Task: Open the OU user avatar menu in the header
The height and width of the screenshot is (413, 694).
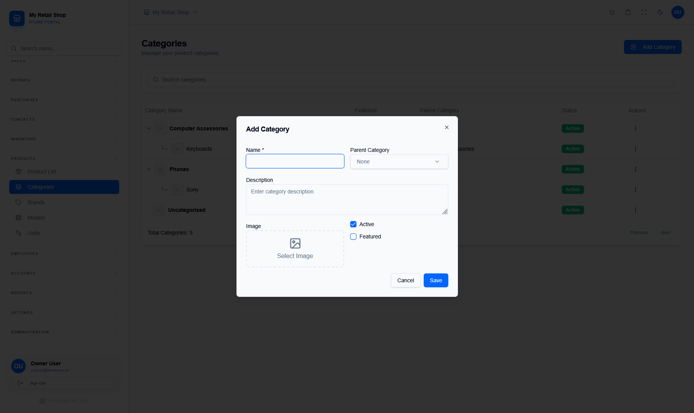Action: (677, 12)
